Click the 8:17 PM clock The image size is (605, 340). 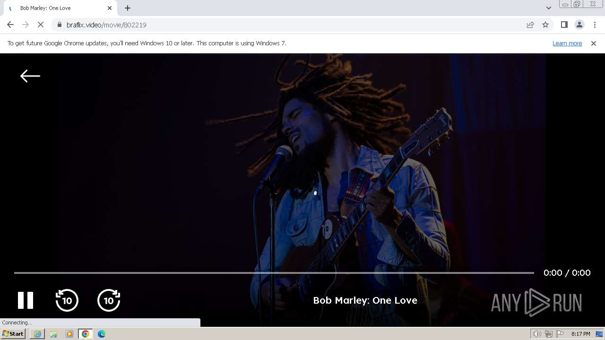click(580, 334)
